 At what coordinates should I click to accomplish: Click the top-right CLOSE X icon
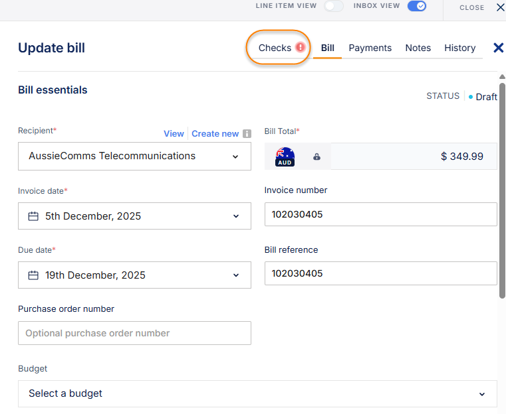click(500, 7)
